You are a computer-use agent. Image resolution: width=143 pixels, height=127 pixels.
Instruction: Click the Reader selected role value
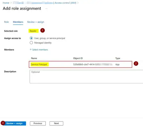pos(33,31)
